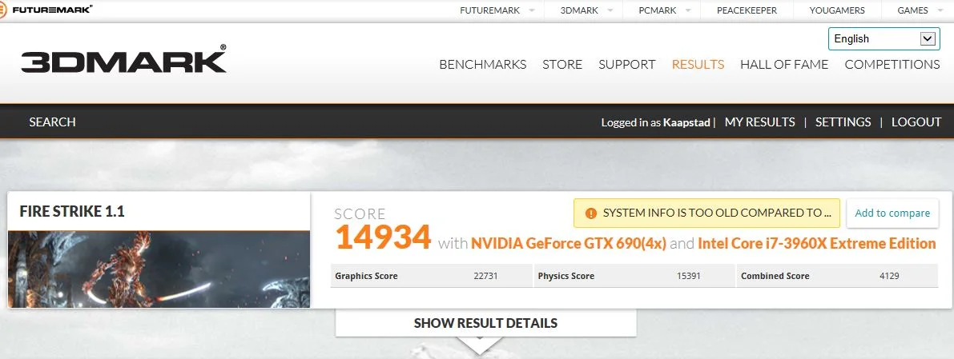The image size is (954, 359).
Task: Open the STORE navigation item
Action: pyautogui.click(x=562, y=65)
